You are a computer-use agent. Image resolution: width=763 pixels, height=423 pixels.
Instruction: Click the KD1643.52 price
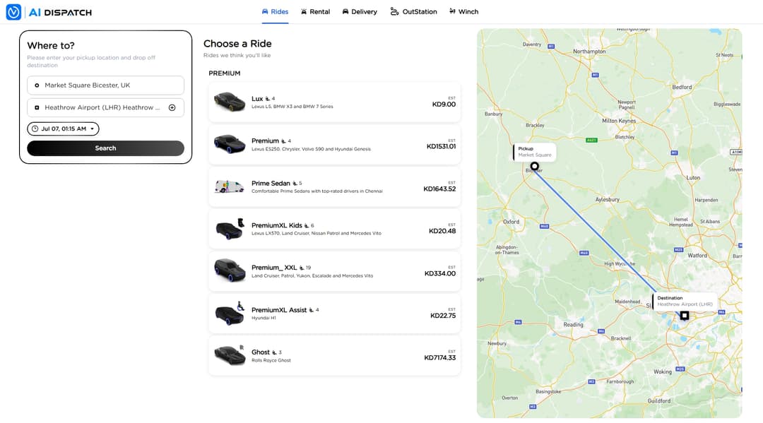(439, 189)
